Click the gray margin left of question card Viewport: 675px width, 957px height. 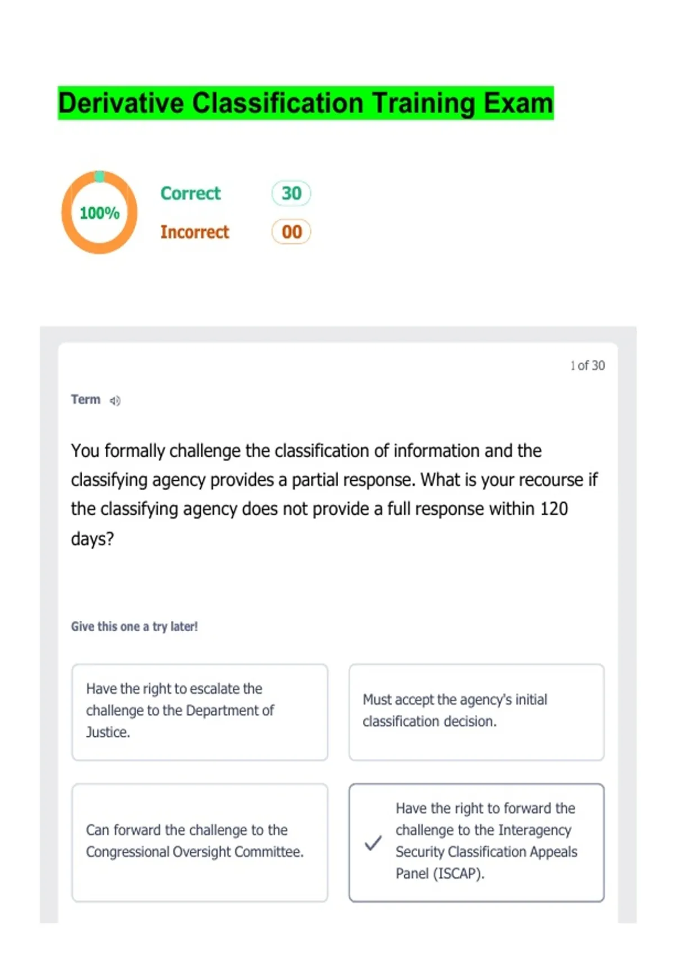point(48,619)
